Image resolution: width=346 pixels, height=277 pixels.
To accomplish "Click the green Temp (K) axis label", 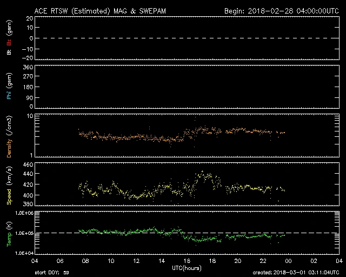I will pos(8,233).
